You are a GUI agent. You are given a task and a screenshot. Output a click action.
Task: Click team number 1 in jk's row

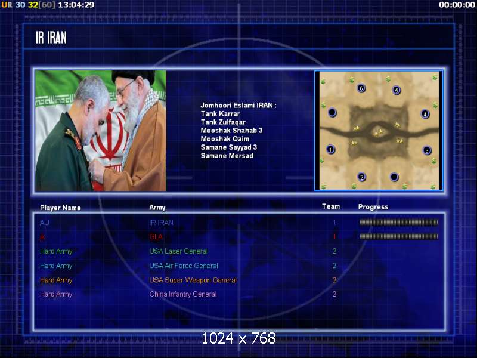(334, 236)
